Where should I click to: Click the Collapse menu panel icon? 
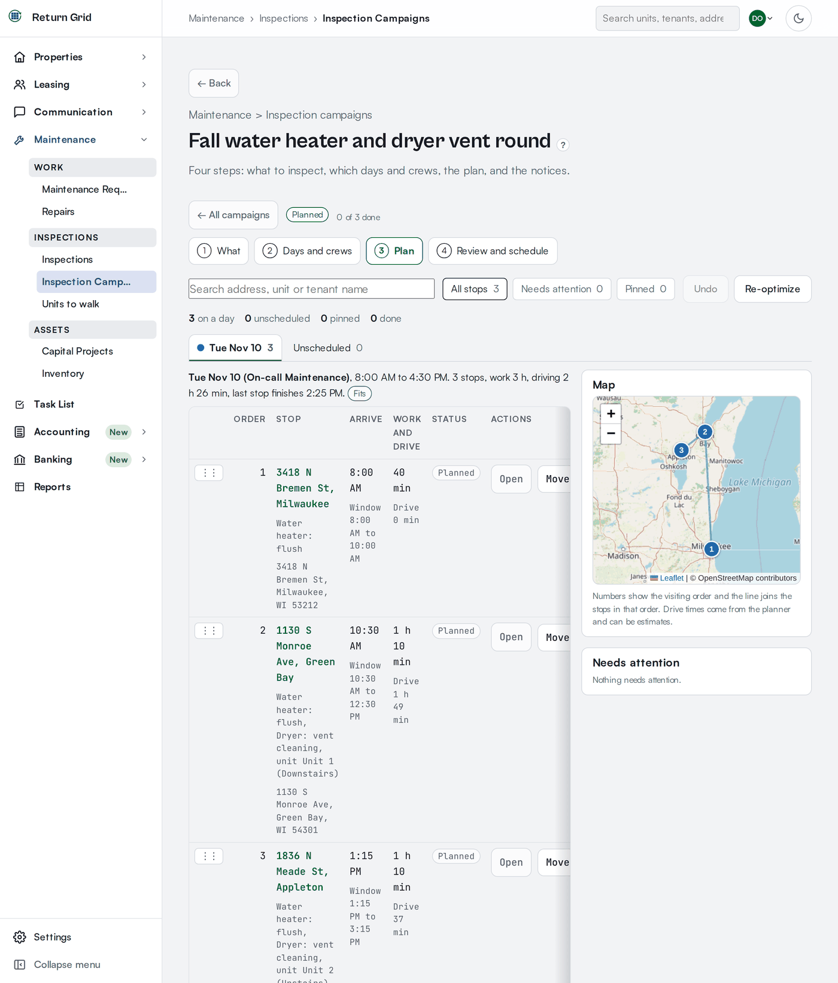(x=20, y=964)
